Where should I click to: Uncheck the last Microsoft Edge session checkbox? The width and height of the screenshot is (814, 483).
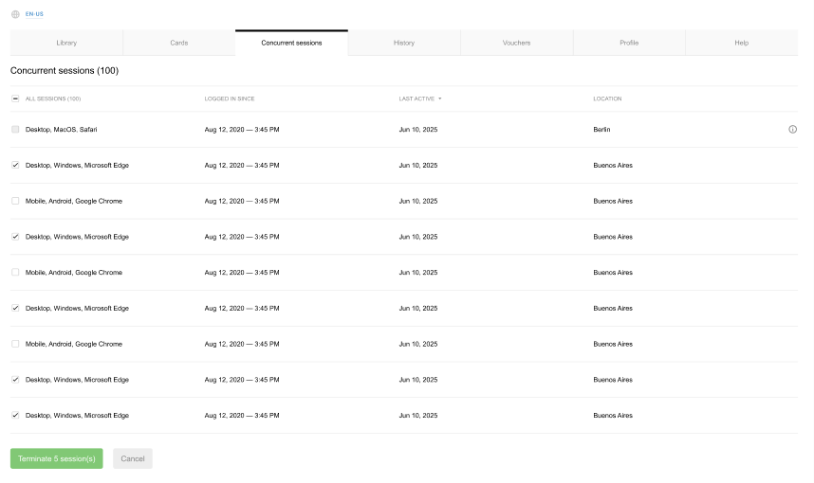[15, 416]
